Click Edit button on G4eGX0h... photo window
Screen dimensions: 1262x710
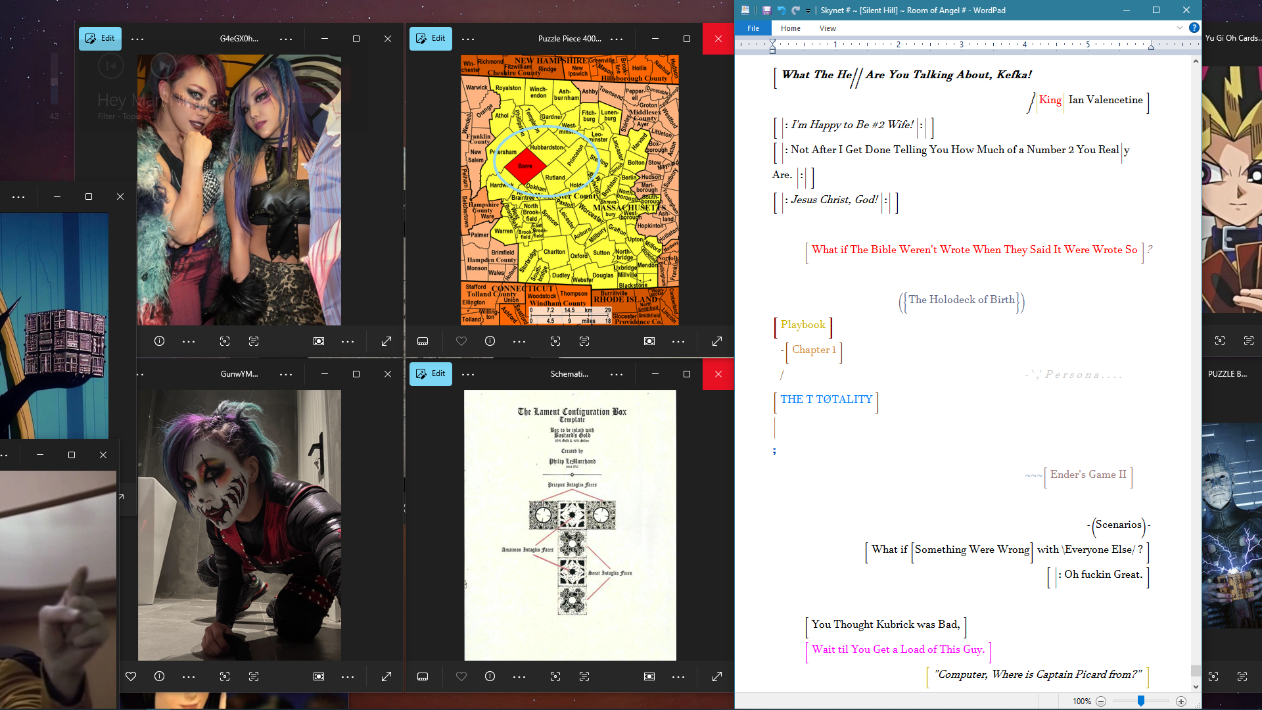point(100,38)
